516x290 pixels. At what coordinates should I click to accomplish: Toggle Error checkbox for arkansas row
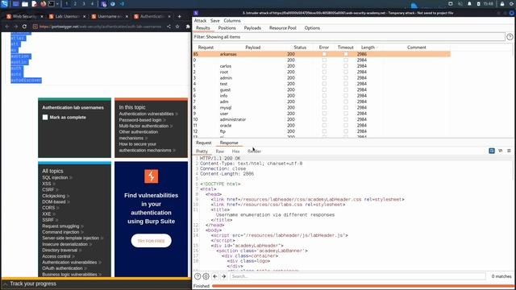tap(324, 54)
